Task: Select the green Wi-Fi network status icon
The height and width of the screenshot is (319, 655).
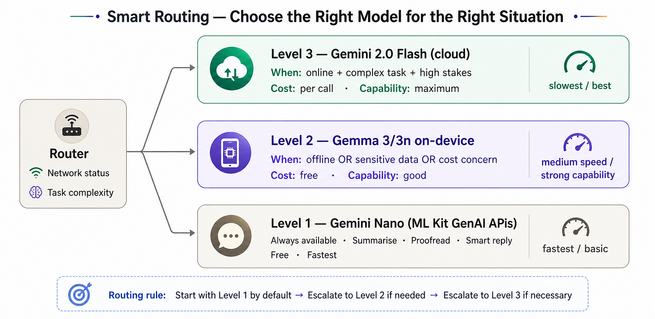Action: point(36,173)
